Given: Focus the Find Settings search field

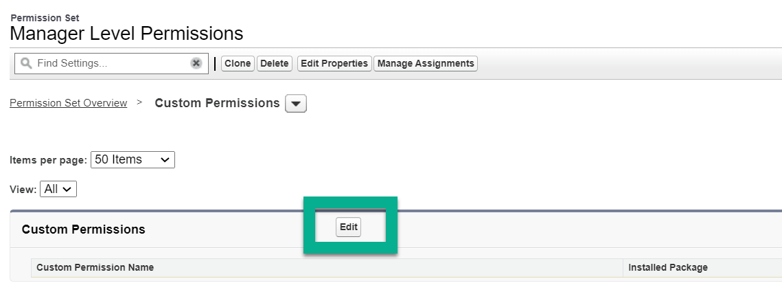Looking at the screenshot, I should pyautogui.click(x=110, y=63).
